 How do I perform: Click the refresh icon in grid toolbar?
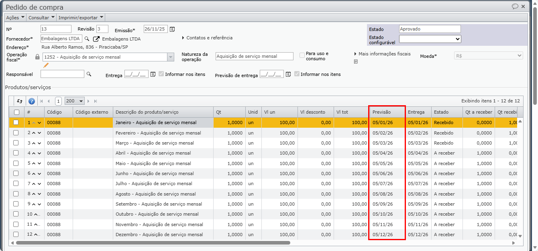click(x=20, y=101)
